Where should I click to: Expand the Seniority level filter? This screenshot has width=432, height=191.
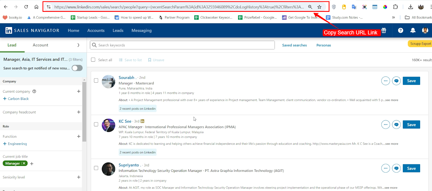(x=79, y=177)
